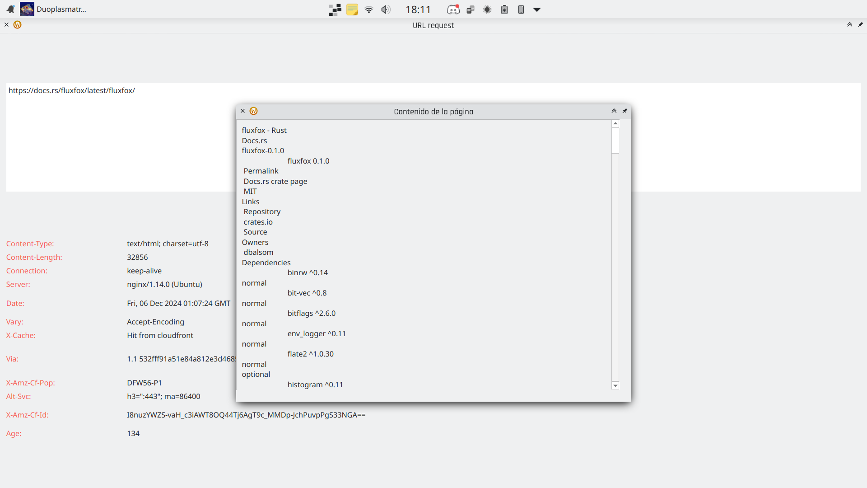Open Discord from the system tray

[x=453, y=9]
